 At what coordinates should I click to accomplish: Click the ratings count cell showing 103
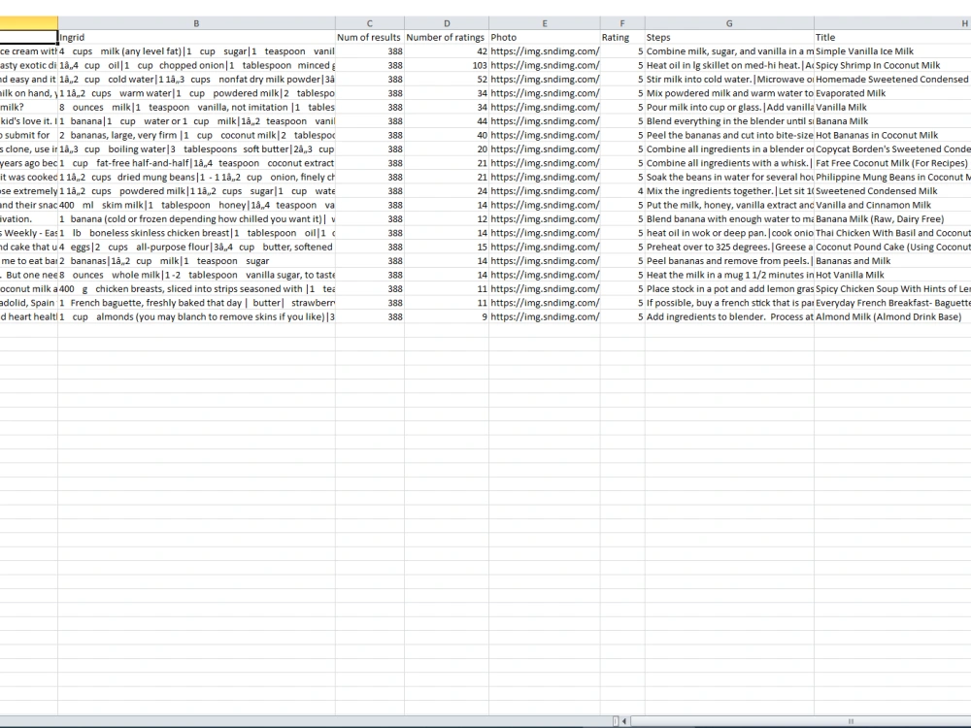pyautogui.click(x=447, y=65)
